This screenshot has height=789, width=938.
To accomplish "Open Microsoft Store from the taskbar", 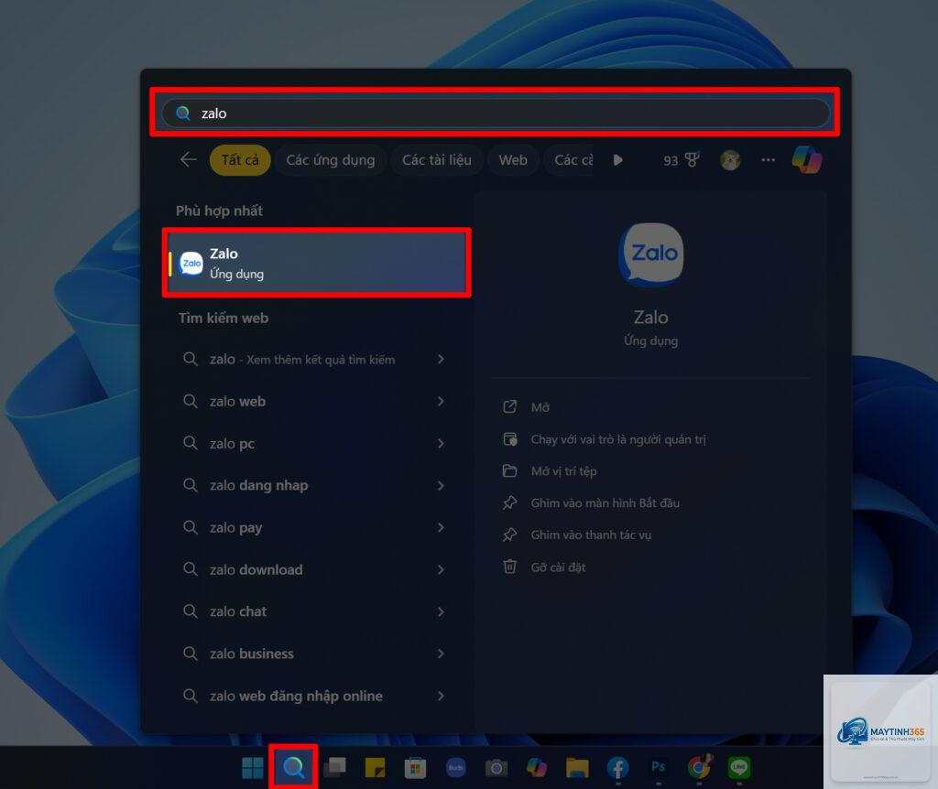I will pyautogui.click(x=415, y=767).
